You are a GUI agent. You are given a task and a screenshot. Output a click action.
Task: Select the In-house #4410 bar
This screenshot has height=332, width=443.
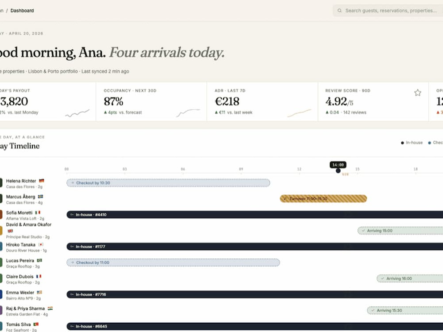pos(255,215)
